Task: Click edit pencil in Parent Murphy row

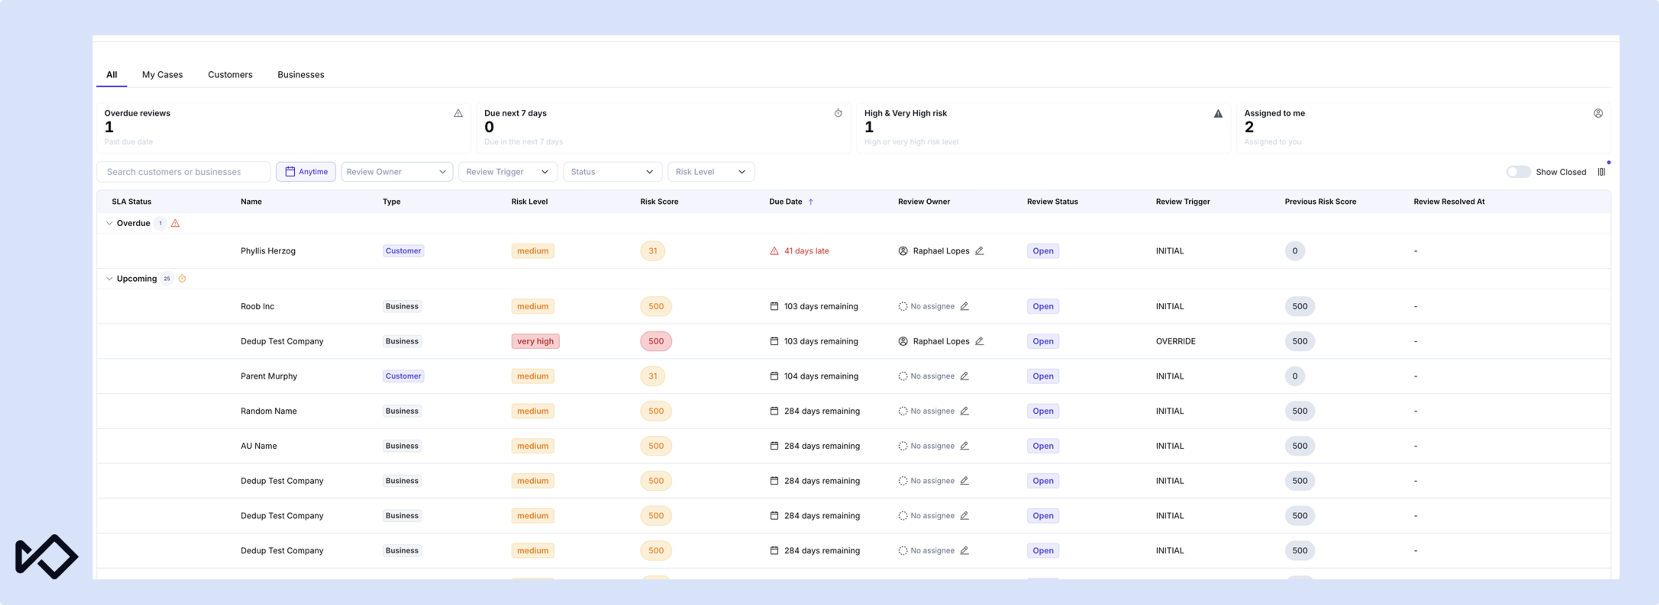Action: (964, 376)
